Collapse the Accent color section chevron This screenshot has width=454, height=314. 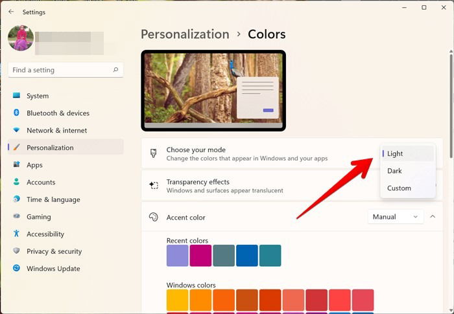point(433,216)
